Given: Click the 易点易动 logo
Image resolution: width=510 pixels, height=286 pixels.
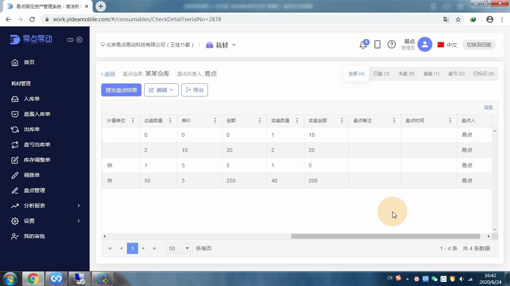Looking at the screenshot, I should click(31, 39).
